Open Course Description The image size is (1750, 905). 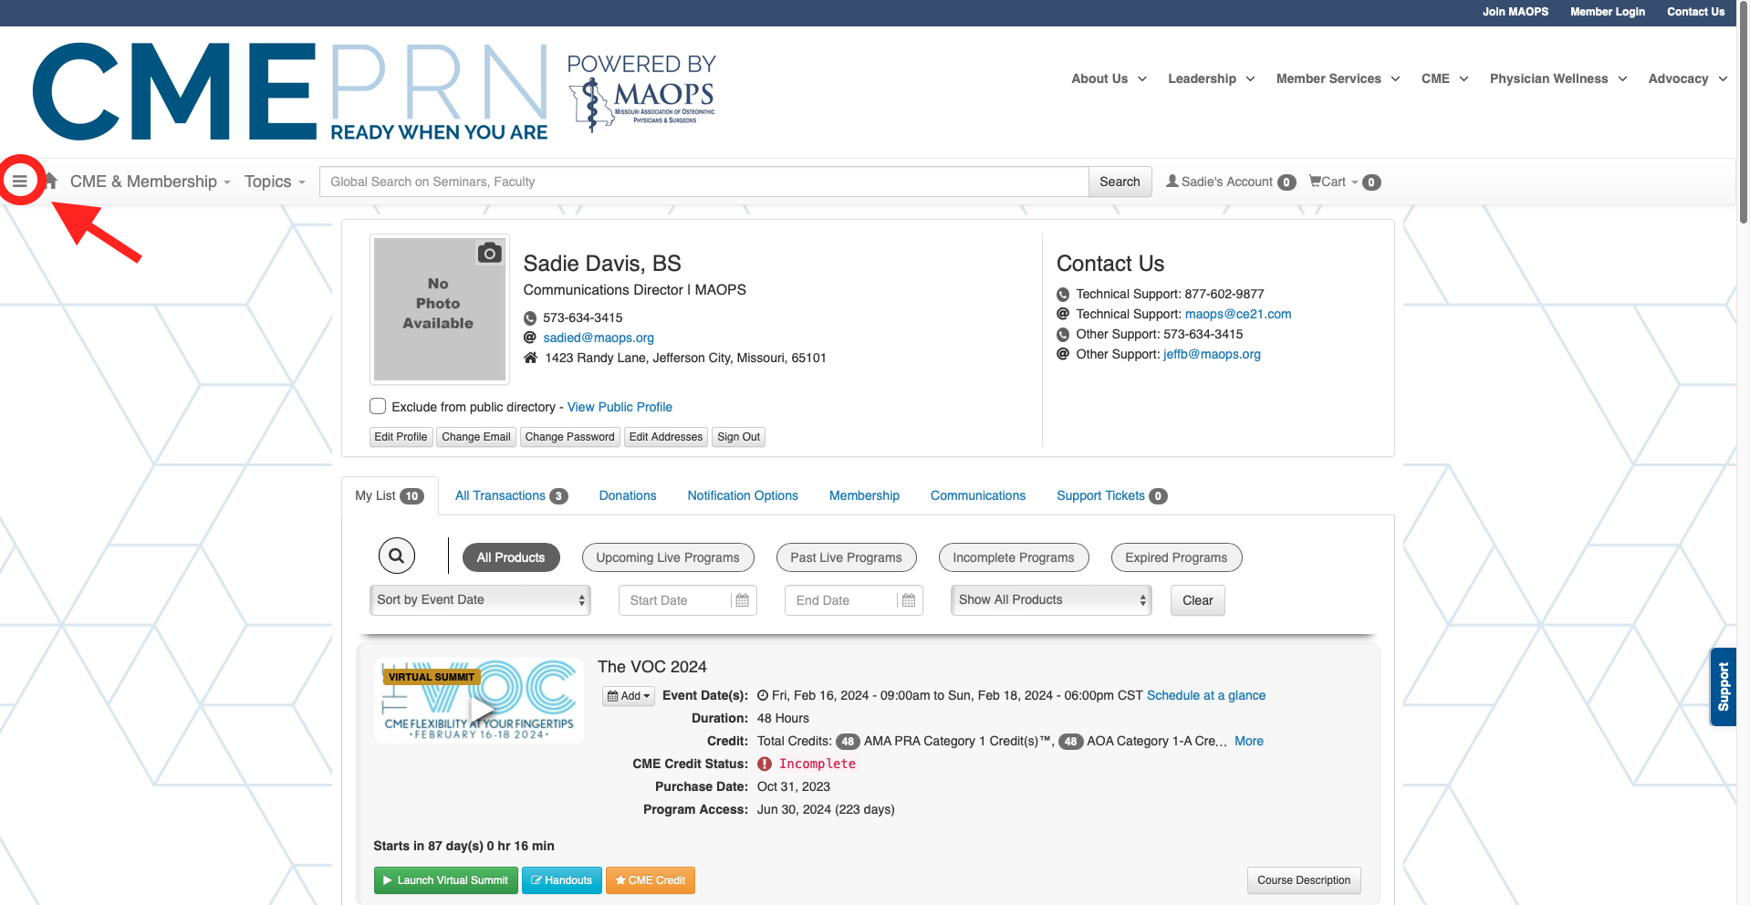[x=1304, y=880]
